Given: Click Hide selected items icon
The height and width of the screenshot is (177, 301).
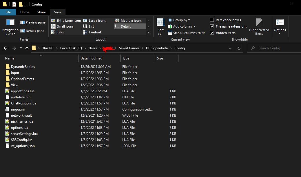Looking at the screenshot, I should pos(259,22).
